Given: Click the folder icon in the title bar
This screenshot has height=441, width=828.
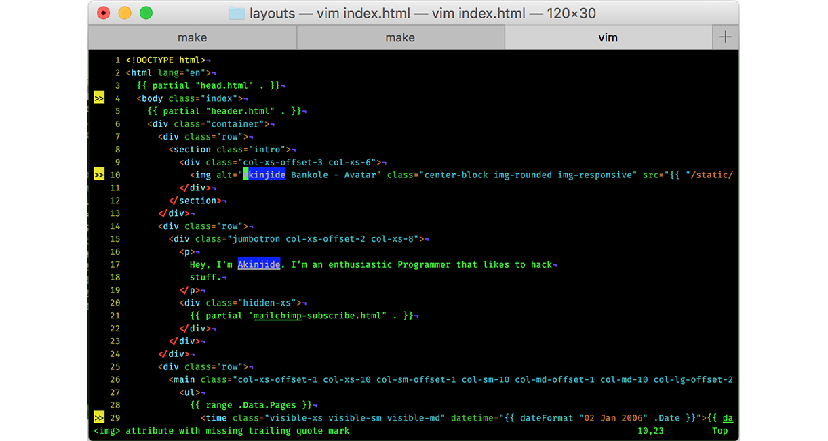Looking at the screenshot, I should [236, 13].
